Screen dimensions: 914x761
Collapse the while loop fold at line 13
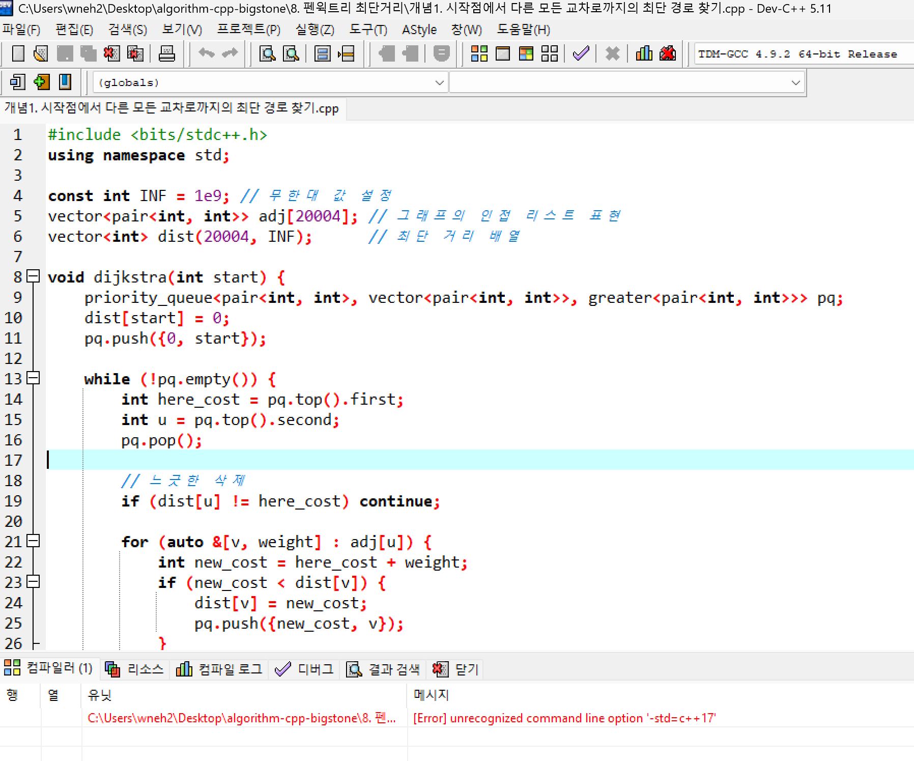(33, 378)
